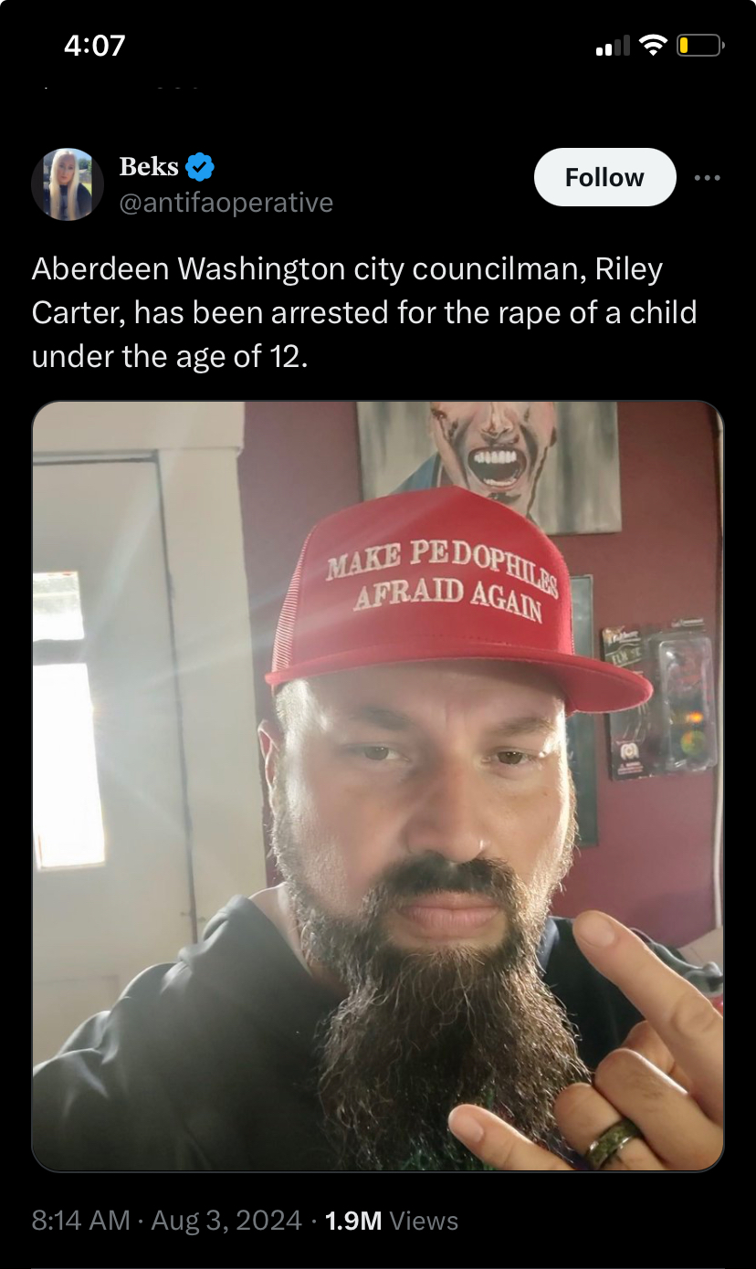Tap the tweet text starting with Aberdeen
This screenshot has height=1269, width=756.
364,312
